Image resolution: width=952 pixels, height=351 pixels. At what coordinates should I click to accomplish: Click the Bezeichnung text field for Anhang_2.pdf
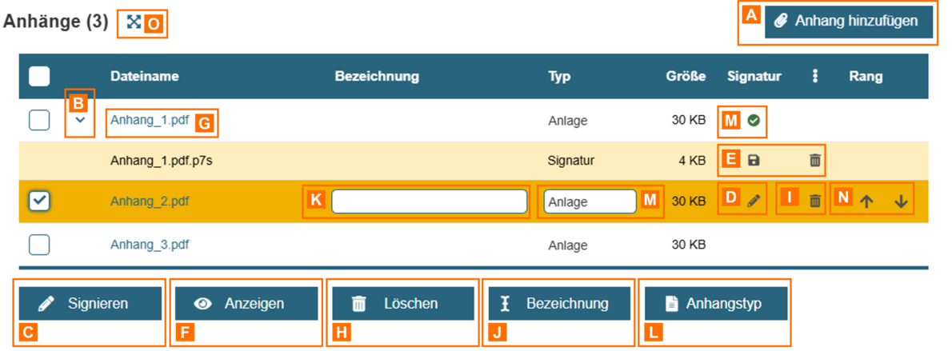tap(430, 201)
